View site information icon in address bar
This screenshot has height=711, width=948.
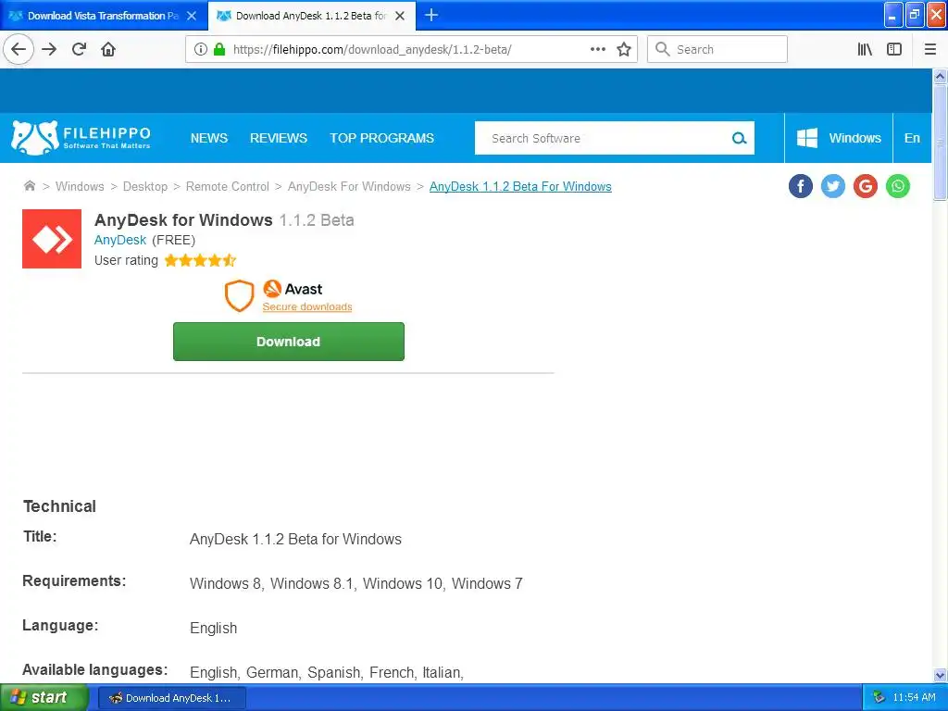point(201,49)
